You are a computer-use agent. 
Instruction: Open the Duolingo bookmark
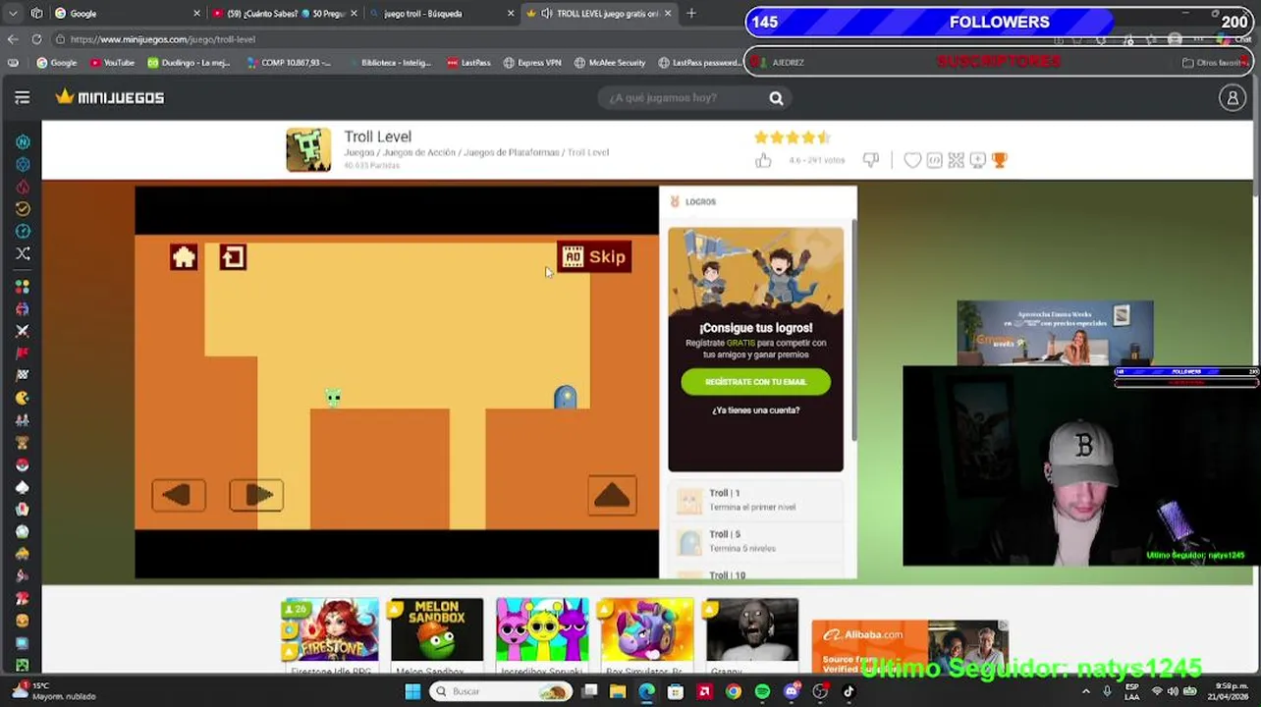pos(189,62)
